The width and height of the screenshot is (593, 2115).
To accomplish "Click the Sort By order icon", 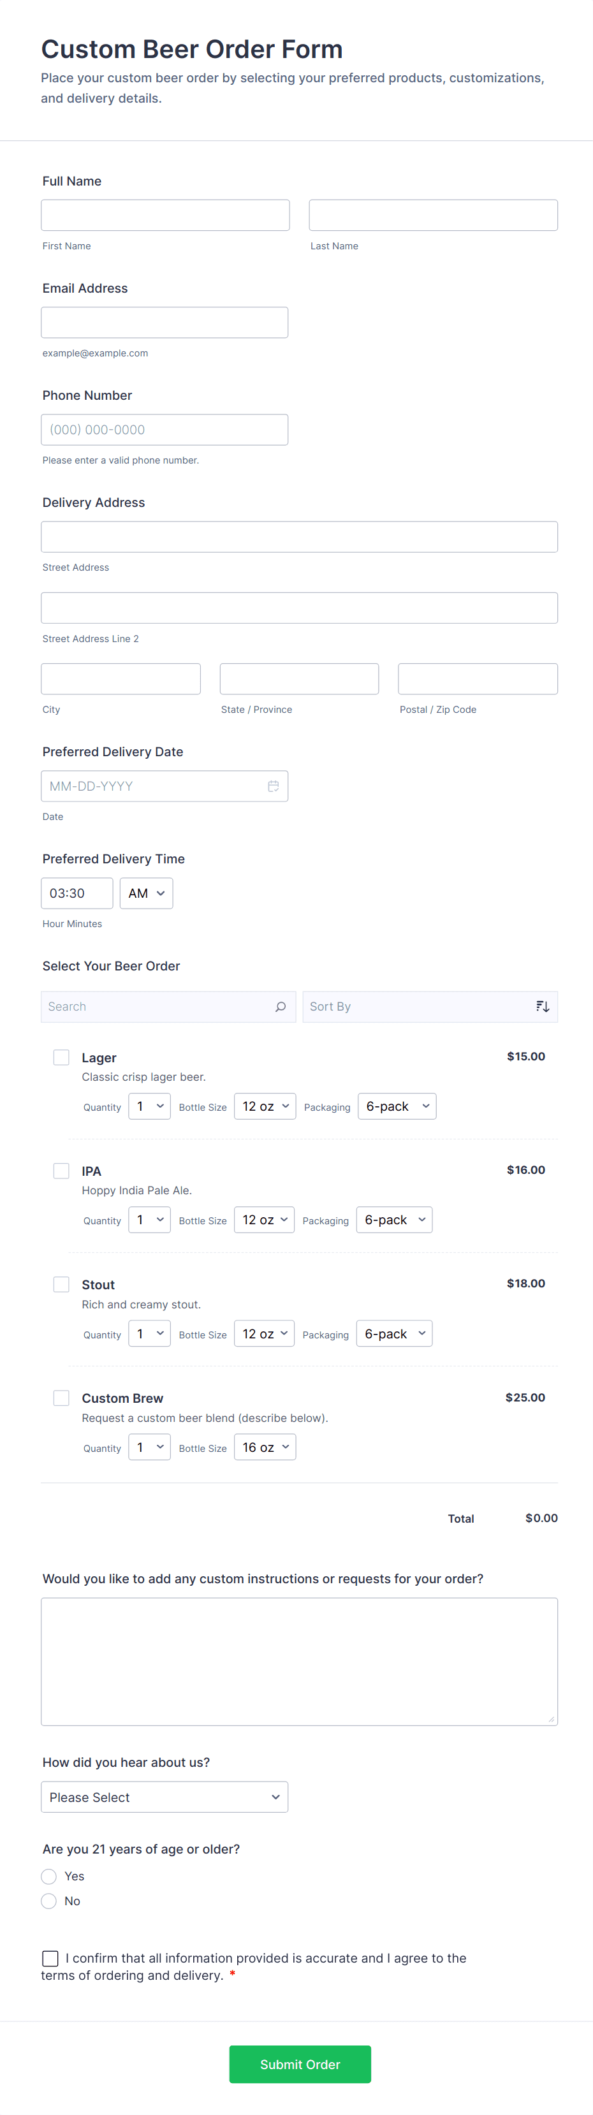I will click(542, 1007).
